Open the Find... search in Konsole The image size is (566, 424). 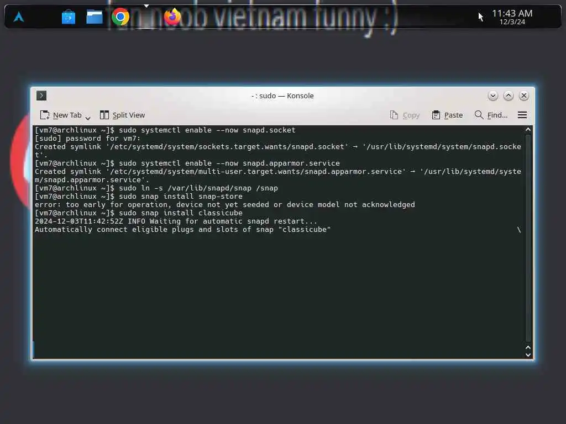point(491,115)
